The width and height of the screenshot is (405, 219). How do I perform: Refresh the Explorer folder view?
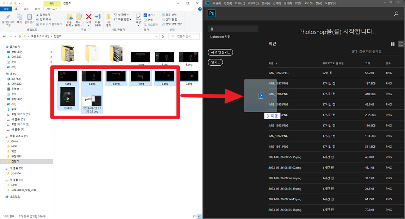pos(163,36)
